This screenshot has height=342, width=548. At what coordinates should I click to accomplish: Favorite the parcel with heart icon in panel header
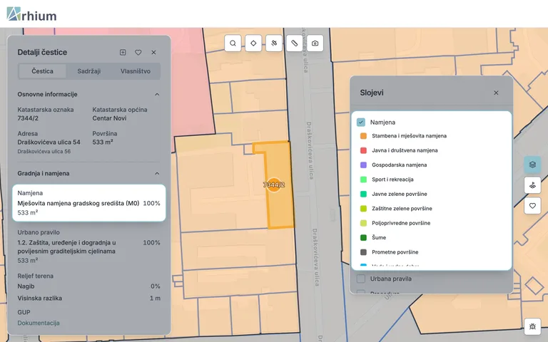point(138,52)
